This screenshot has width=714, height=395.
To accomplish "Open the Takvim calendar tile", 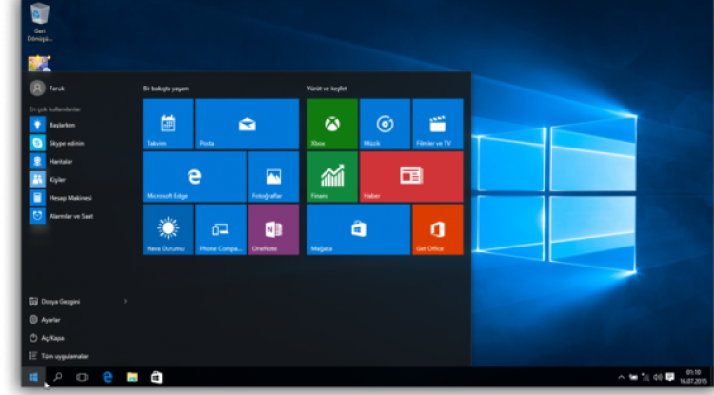I will pos(168,124).
